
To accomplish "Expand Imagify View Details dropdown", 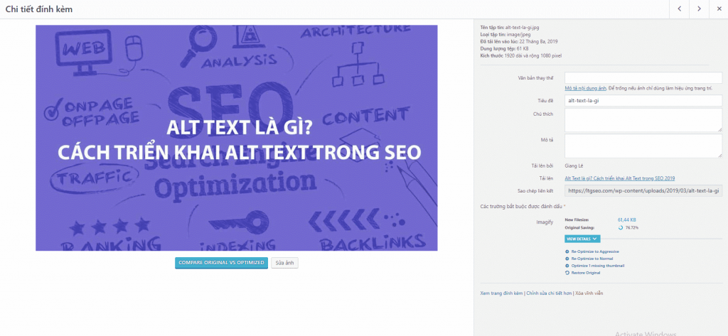I will (x=582, y=239).
